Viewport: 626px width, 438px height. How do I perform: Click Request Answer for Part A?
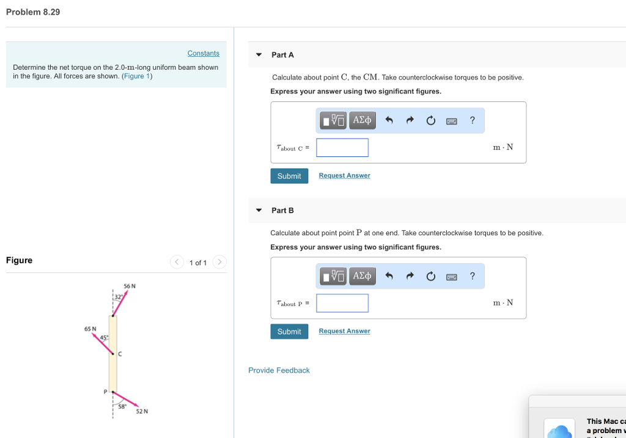point(344,175)
